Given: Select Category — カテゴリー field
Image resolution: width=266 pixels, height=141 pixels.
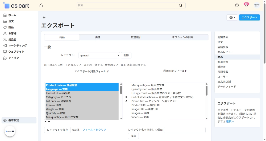Looking at the screenshot, I should (x=82, y=97).
